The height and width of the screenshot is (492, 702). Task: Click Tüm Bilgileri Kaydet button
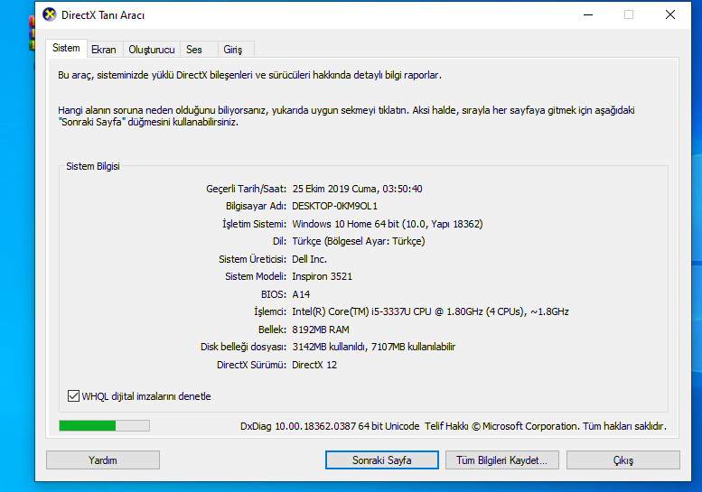click(x=501, y=460)
